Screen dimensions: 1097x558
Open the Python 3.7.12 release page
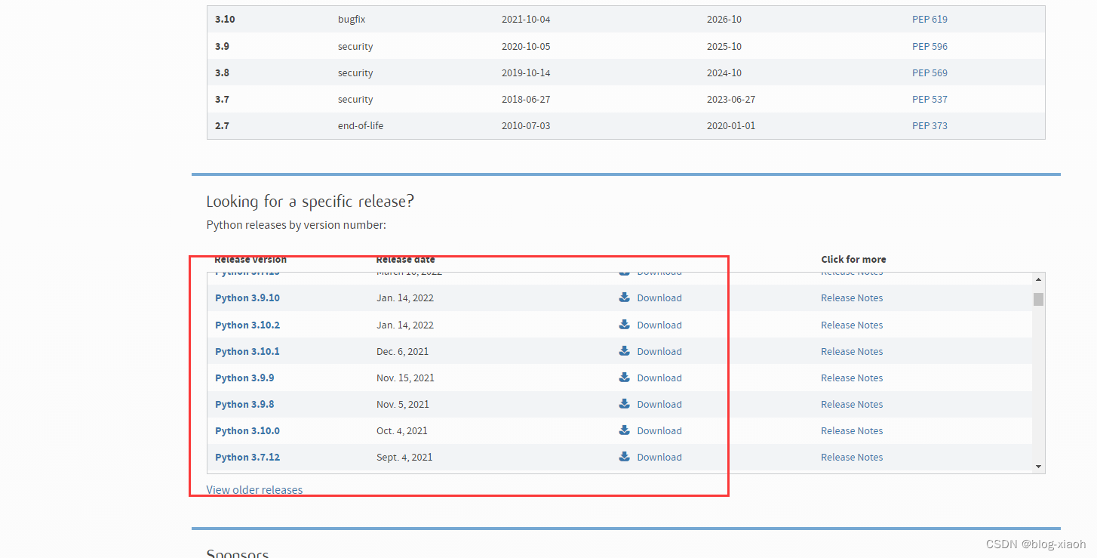tap(247, 458)
